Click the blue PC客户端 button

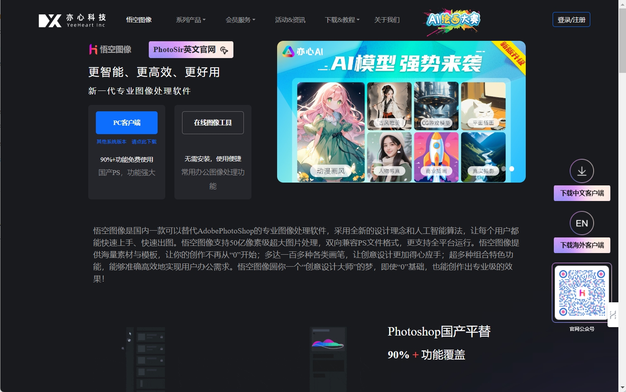coord(127,123)
